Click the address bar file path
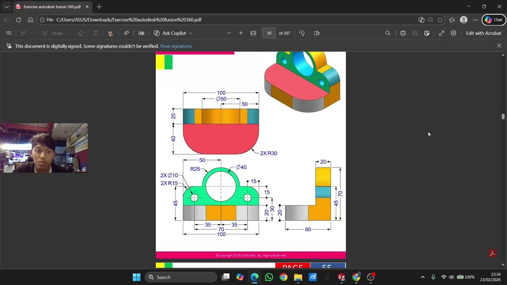Image resolution: width=507 pixels, height=285 pixels. pos(129,20)
